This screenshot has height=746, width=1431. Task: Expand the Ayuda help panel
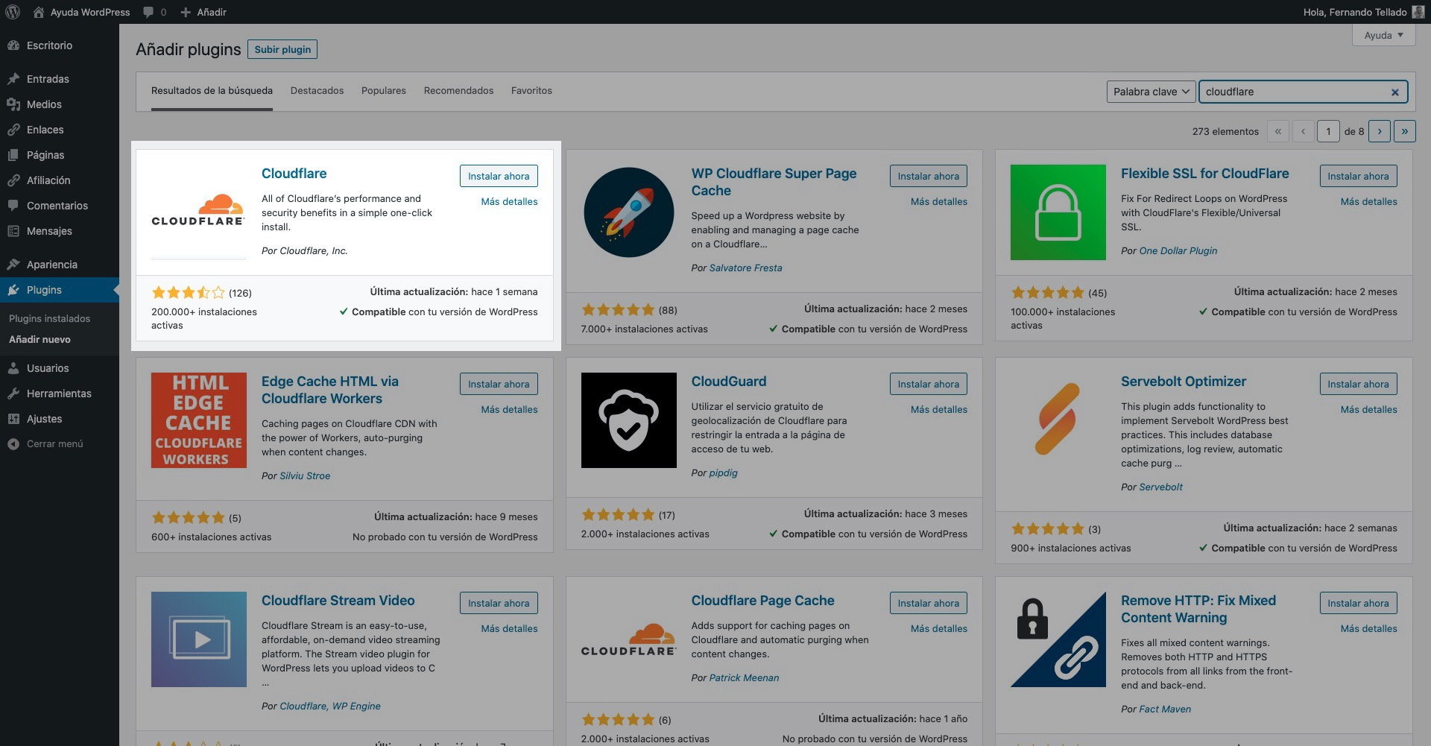pyautogui.click(x=1383, y=35)
